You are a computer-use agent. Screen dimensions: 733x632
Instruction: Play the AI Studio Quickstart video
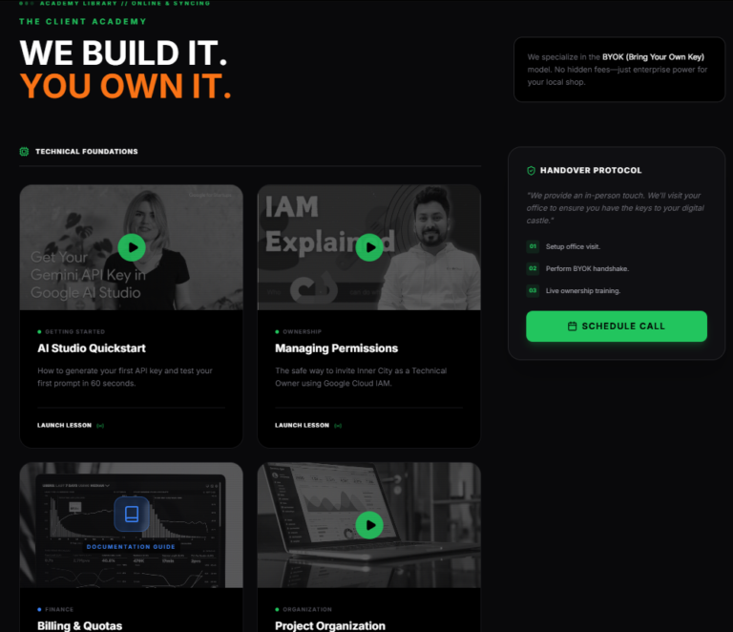click(x=132, y=247)
